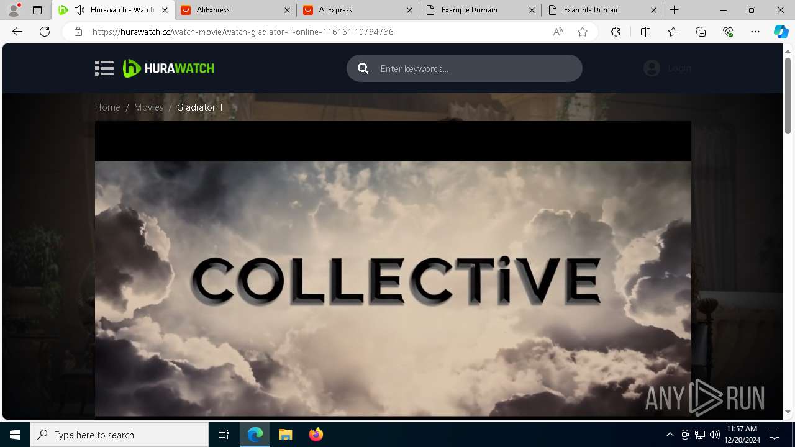This screenshot has height=447, width=795.
Task: Add this page to favorites star
Action: [583, 32]
